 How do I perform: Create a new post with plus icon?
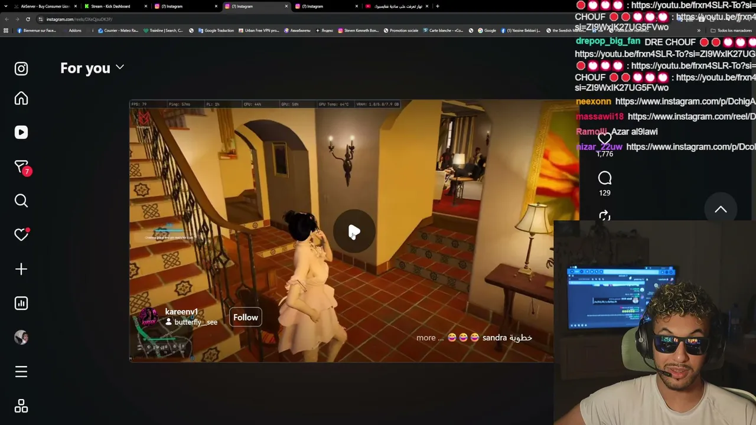21,269
